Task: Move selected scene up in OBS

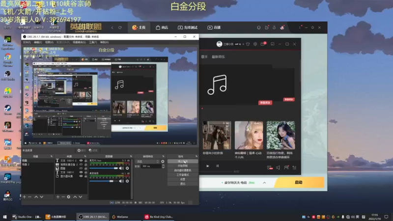Action: click(x=36, y=197)
